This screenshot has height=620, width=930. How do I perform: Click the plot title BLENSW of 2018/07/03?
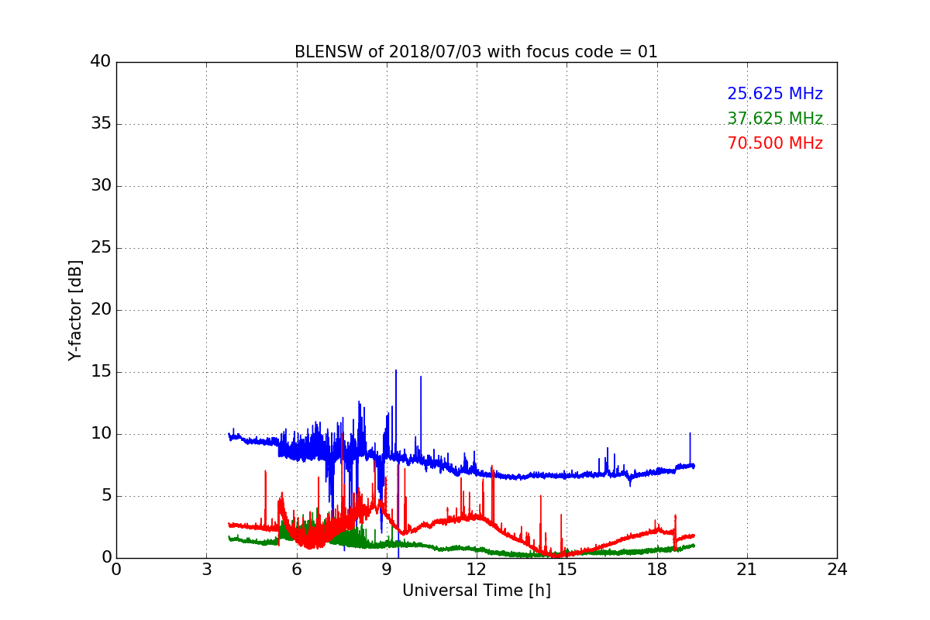point(476,52)
